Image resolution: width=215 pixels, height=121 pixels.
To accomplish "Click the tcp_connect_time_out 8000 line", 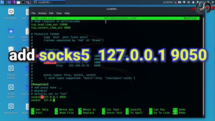I will click(x=51, y=28).
